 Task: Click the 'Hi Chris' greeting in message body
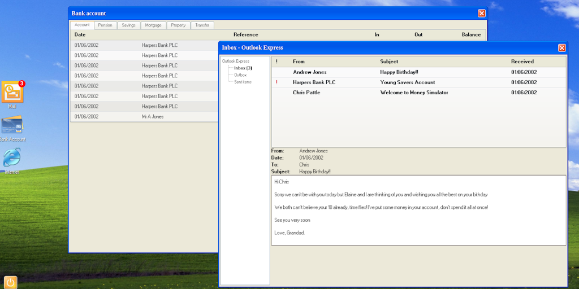coord(282,182)
